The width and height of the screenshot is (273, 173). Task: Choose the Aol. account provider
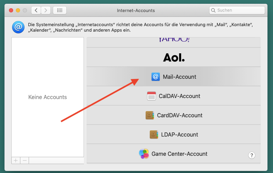174,58
